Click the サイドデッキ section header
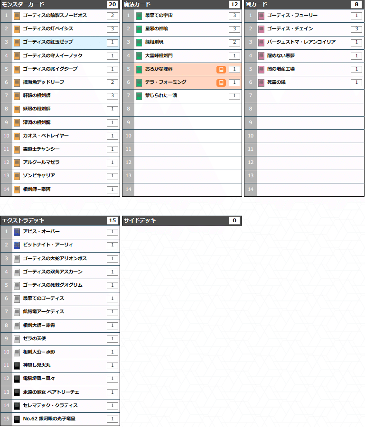The image size is (365, 427). [182, 220]
